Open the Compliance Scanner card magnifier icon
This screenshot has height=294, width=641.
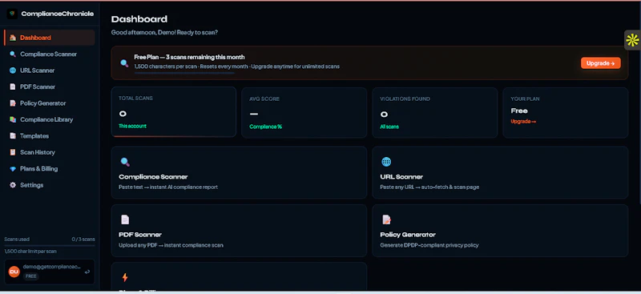125,162
